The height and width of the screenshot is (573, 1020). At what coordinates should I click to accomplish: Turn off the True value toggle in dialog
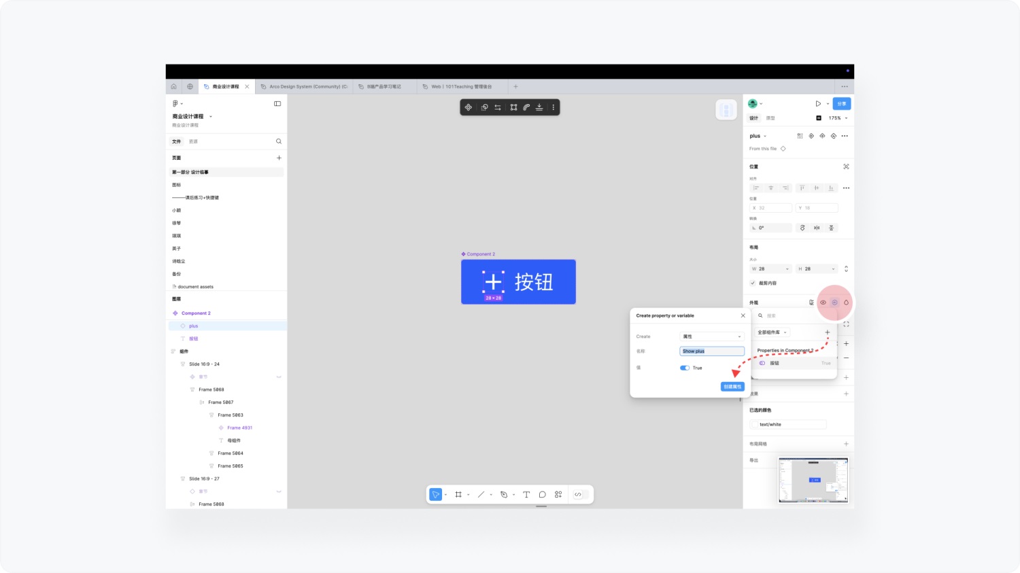click(x=685, y=368)
